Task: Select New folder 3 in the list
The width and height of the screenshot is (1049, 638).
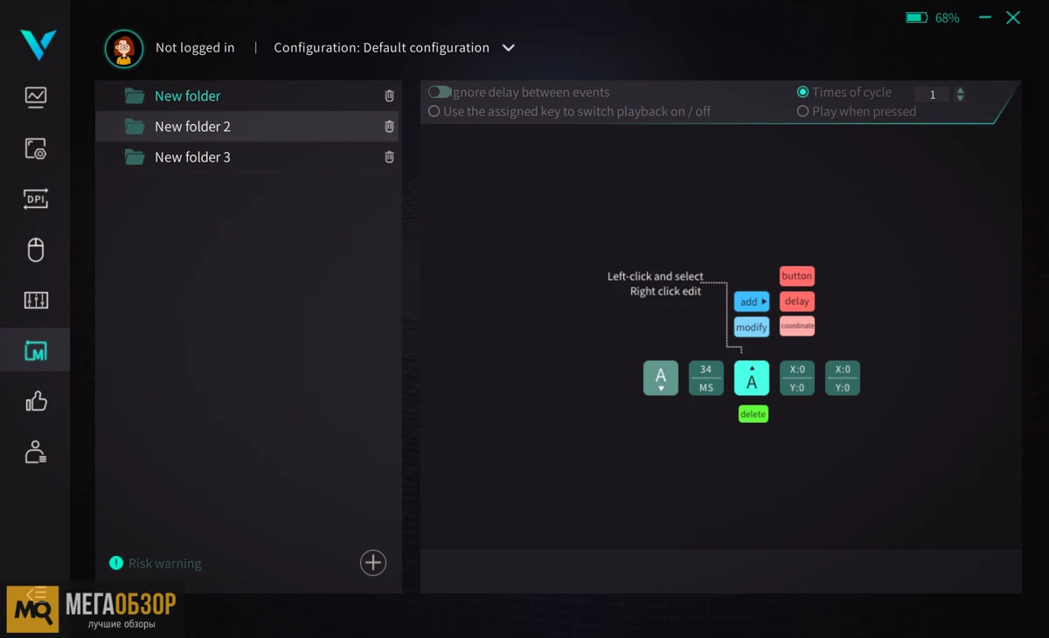Action: (x=192, y=157)
